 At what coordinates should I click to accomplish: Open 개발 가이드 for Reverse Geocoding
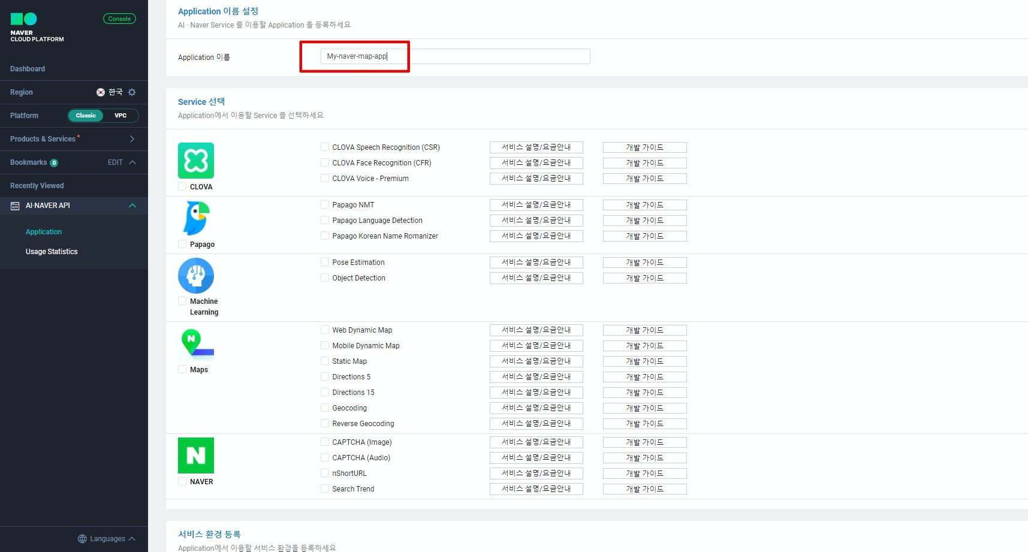(x=645, y=424)
